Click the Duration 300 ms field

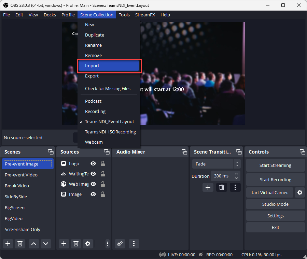225,176
